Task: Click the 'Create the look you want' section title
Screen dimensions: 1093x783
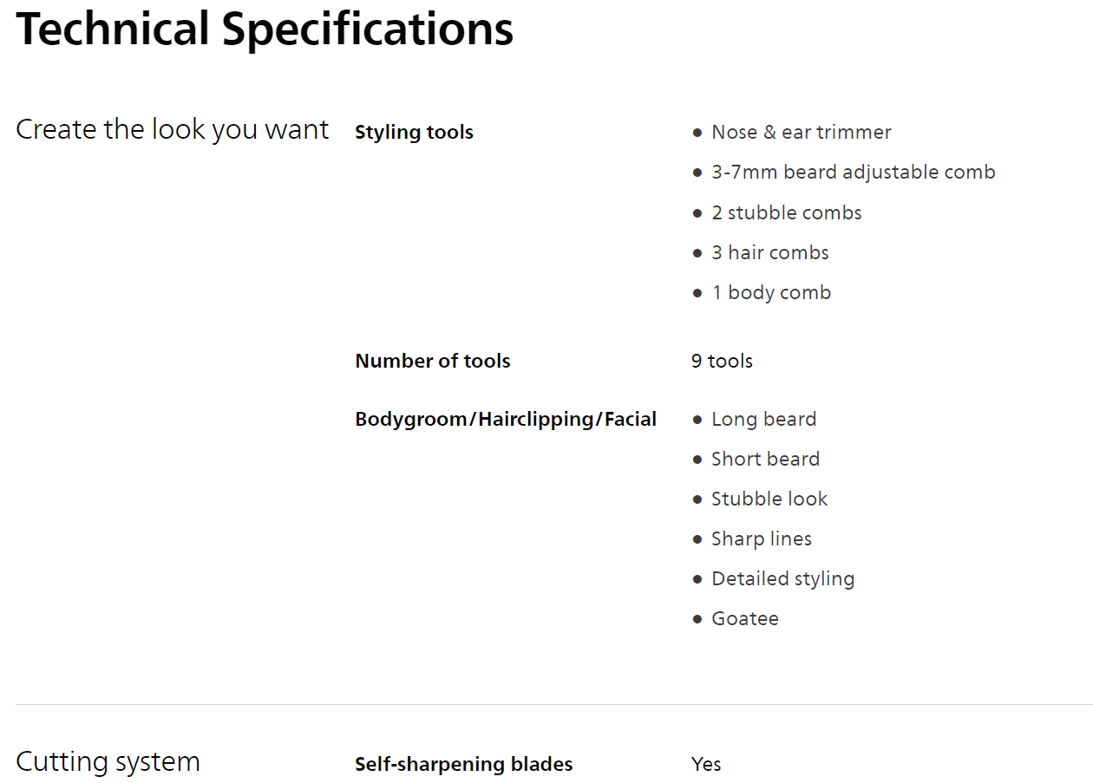Action: click(173, 129)
